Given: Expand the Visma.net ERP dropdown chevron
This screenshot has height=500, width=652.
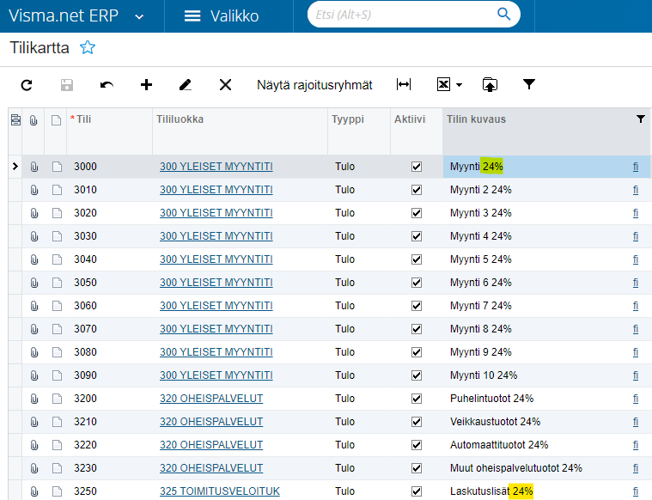Looking at the screenshot, I should (x=140, y=17).
